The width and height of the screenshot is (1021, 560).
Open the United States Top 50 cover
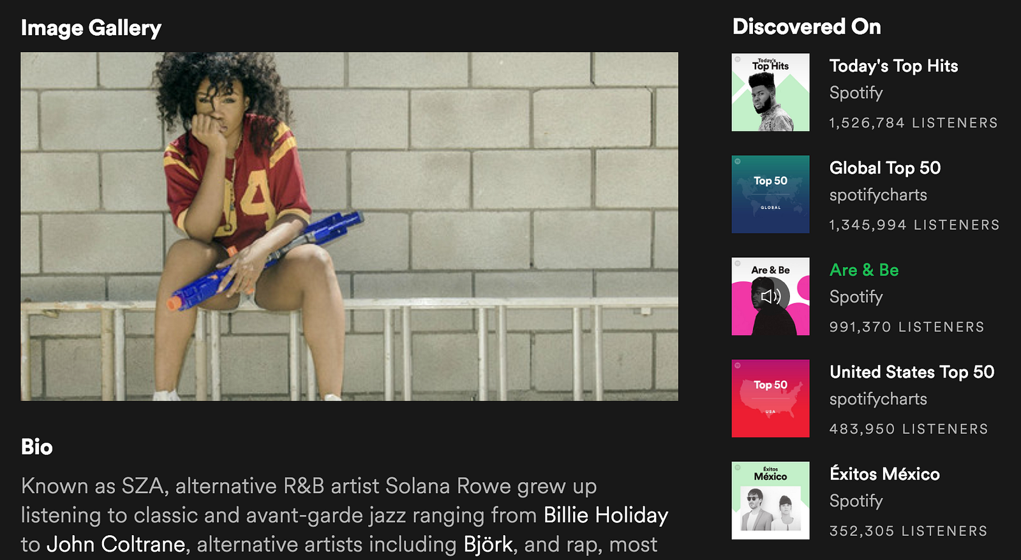[770, 399]
